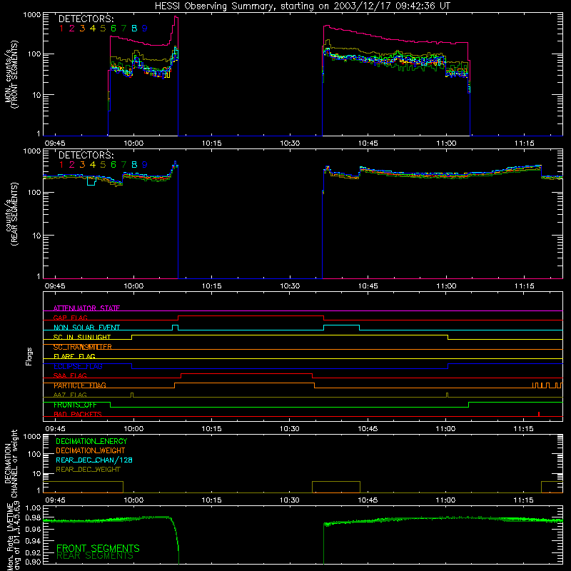Select detector 2 label in front segments legend
The width and height of the screenshot is (571, 571).
click(72, 29)
